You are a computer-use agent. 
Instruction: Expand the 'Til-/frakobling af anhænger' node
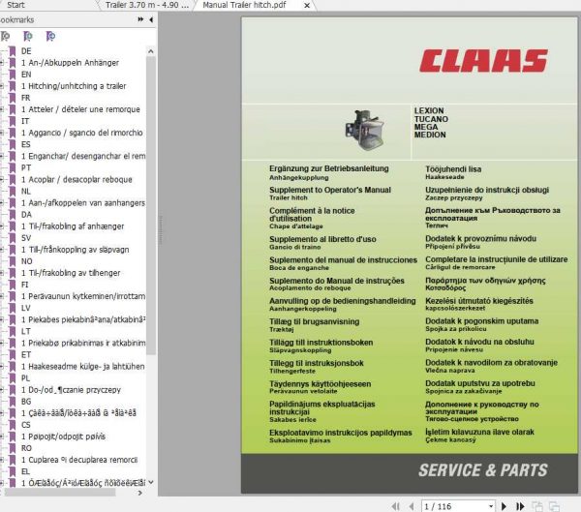(2, 226)
